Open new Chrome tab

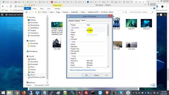point(148,2)
